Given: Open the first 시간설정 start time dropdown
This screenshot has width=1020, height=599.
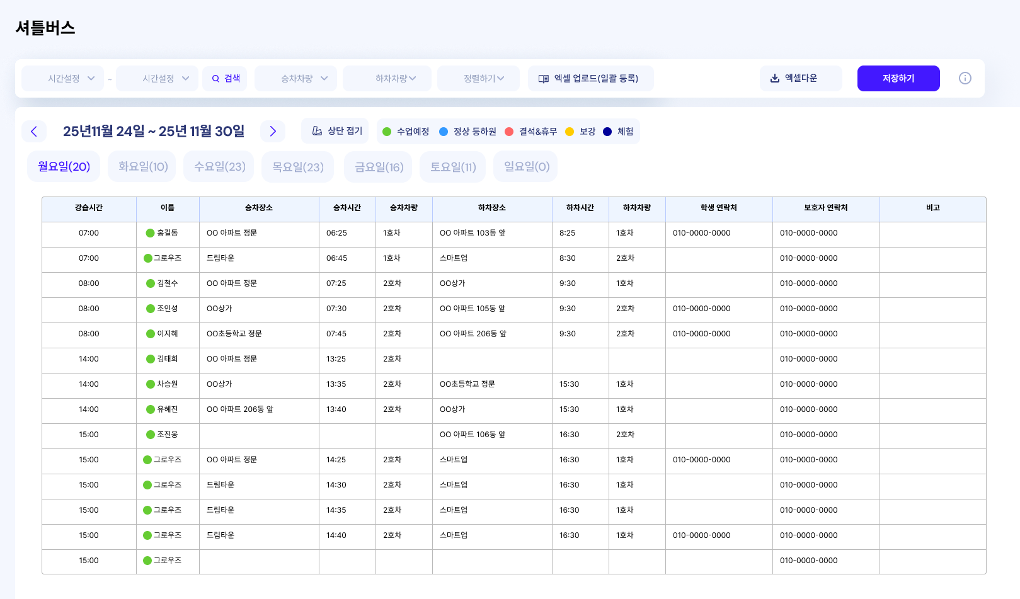Looking at the screenshot, I should [62, 78].
